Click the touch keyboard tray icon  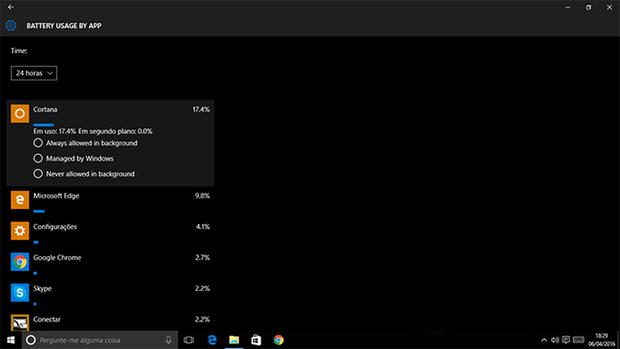click(x=578, y=340)
